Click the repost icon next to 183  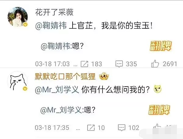[84, 64]
